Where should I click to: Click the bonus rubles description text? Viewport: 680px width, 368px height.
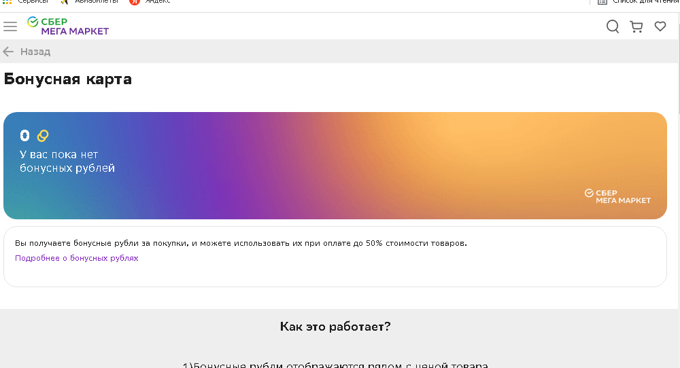coord(241,243)
